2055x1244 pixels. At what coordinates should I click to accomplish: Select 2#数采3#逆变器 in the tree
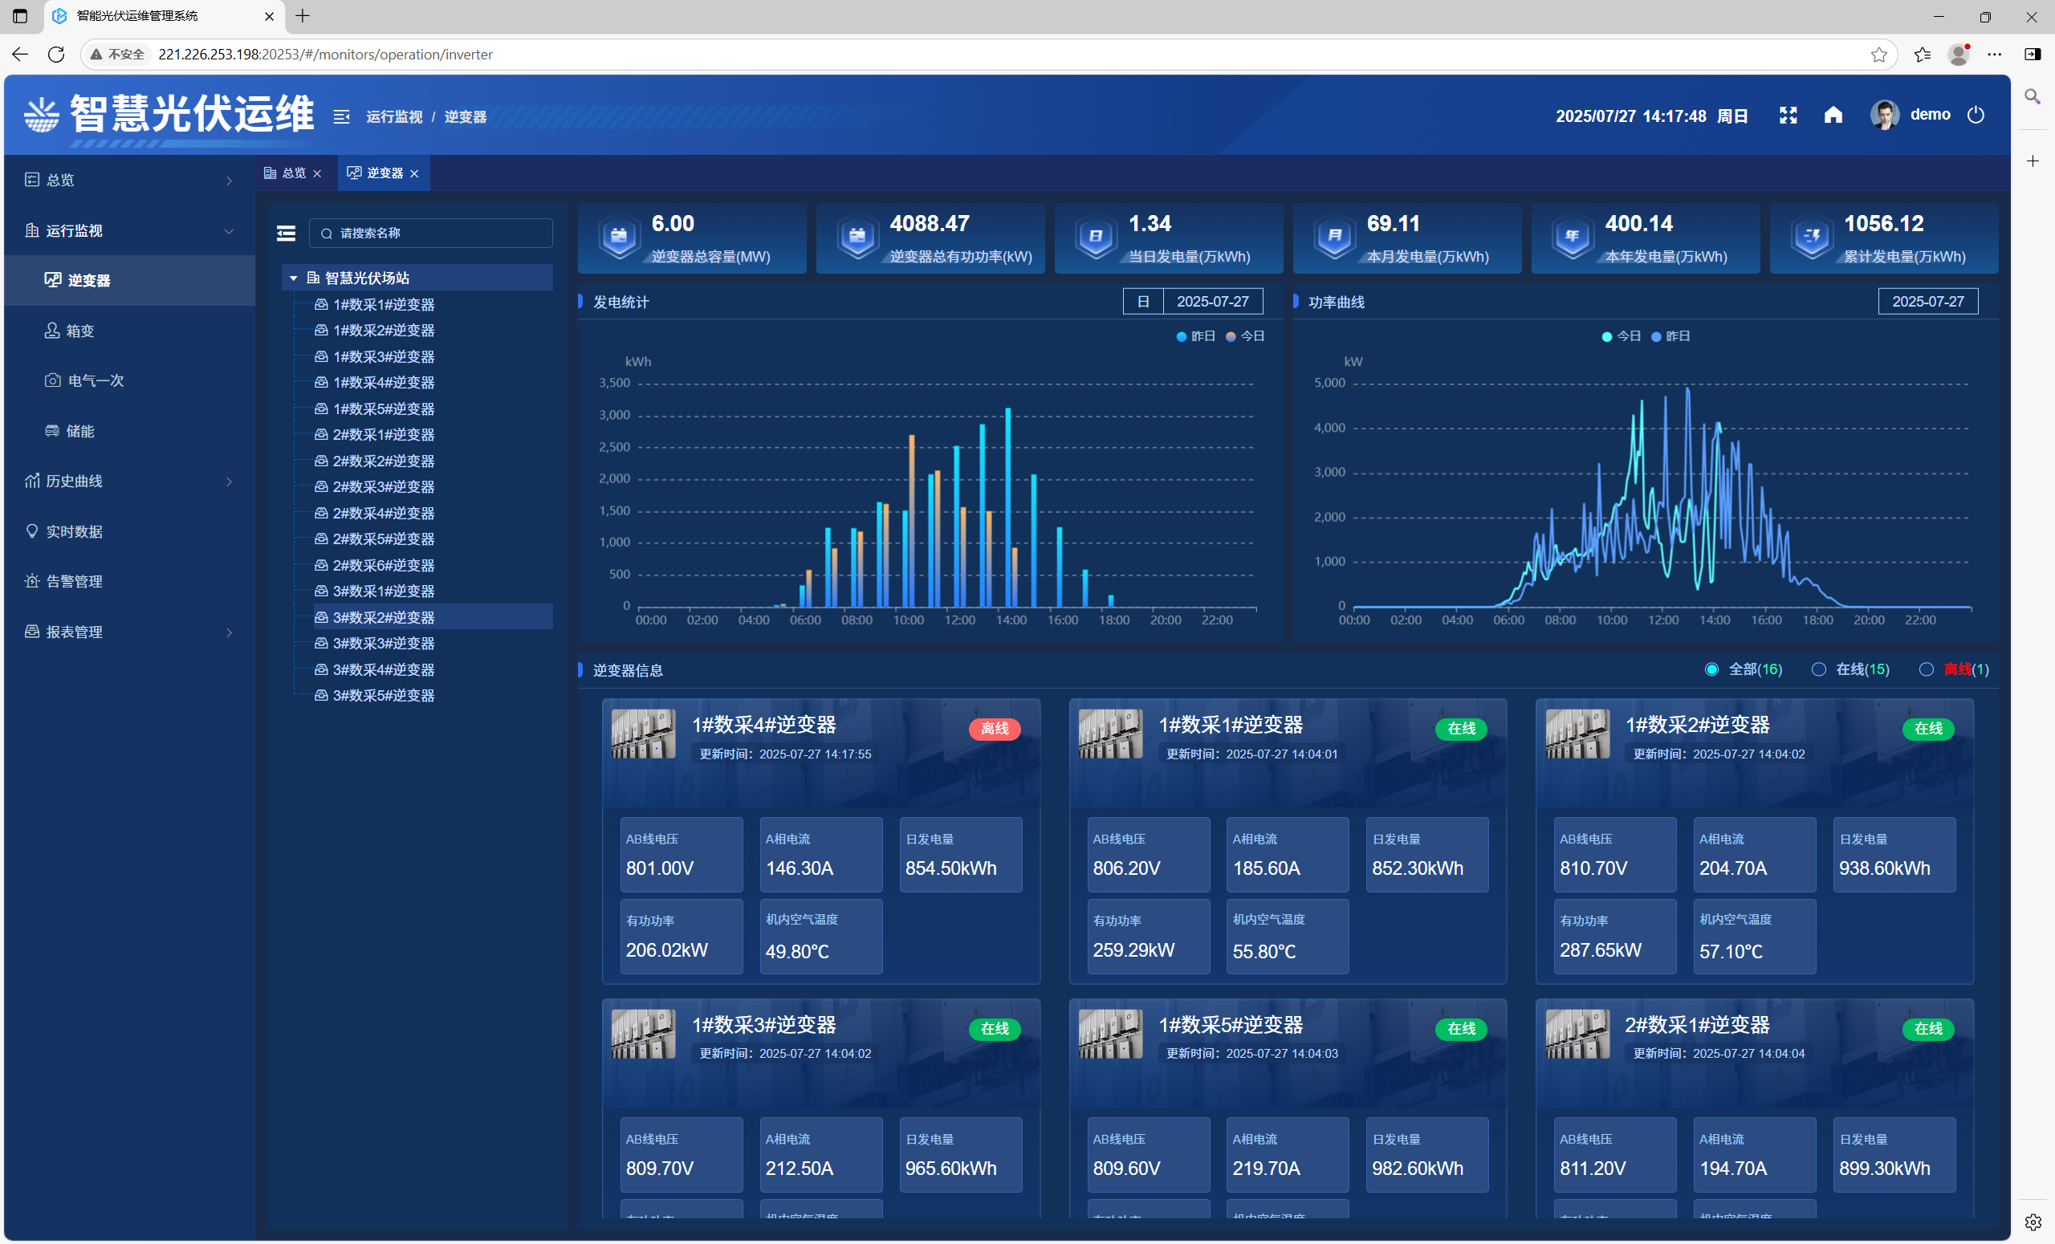tap(384, 487)
